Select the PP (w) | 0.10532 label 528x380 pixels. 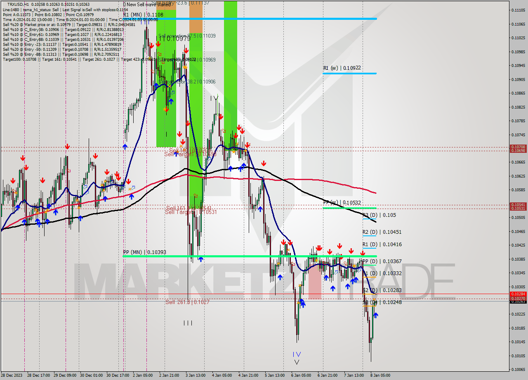(342, 203)
